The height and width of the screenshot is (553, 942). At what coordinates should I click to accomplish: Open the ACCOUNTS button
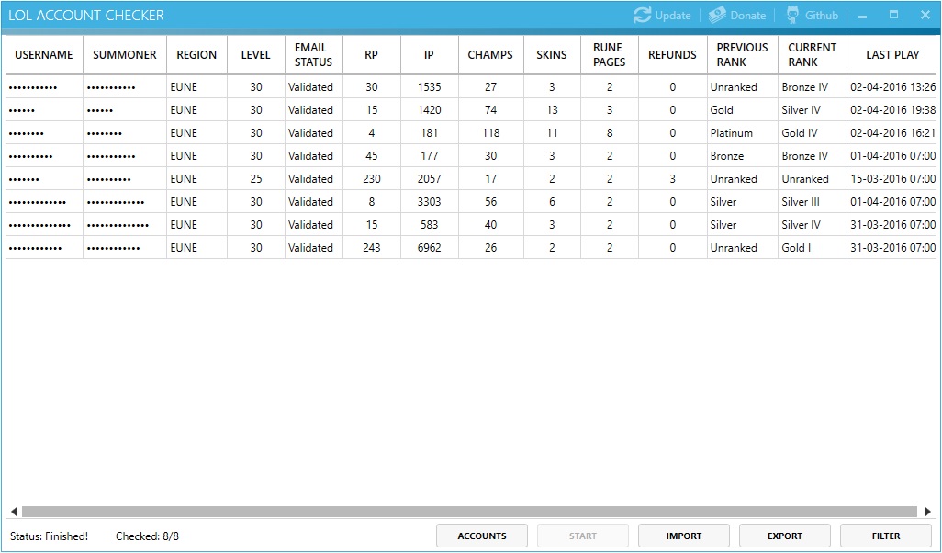point(482,536)
